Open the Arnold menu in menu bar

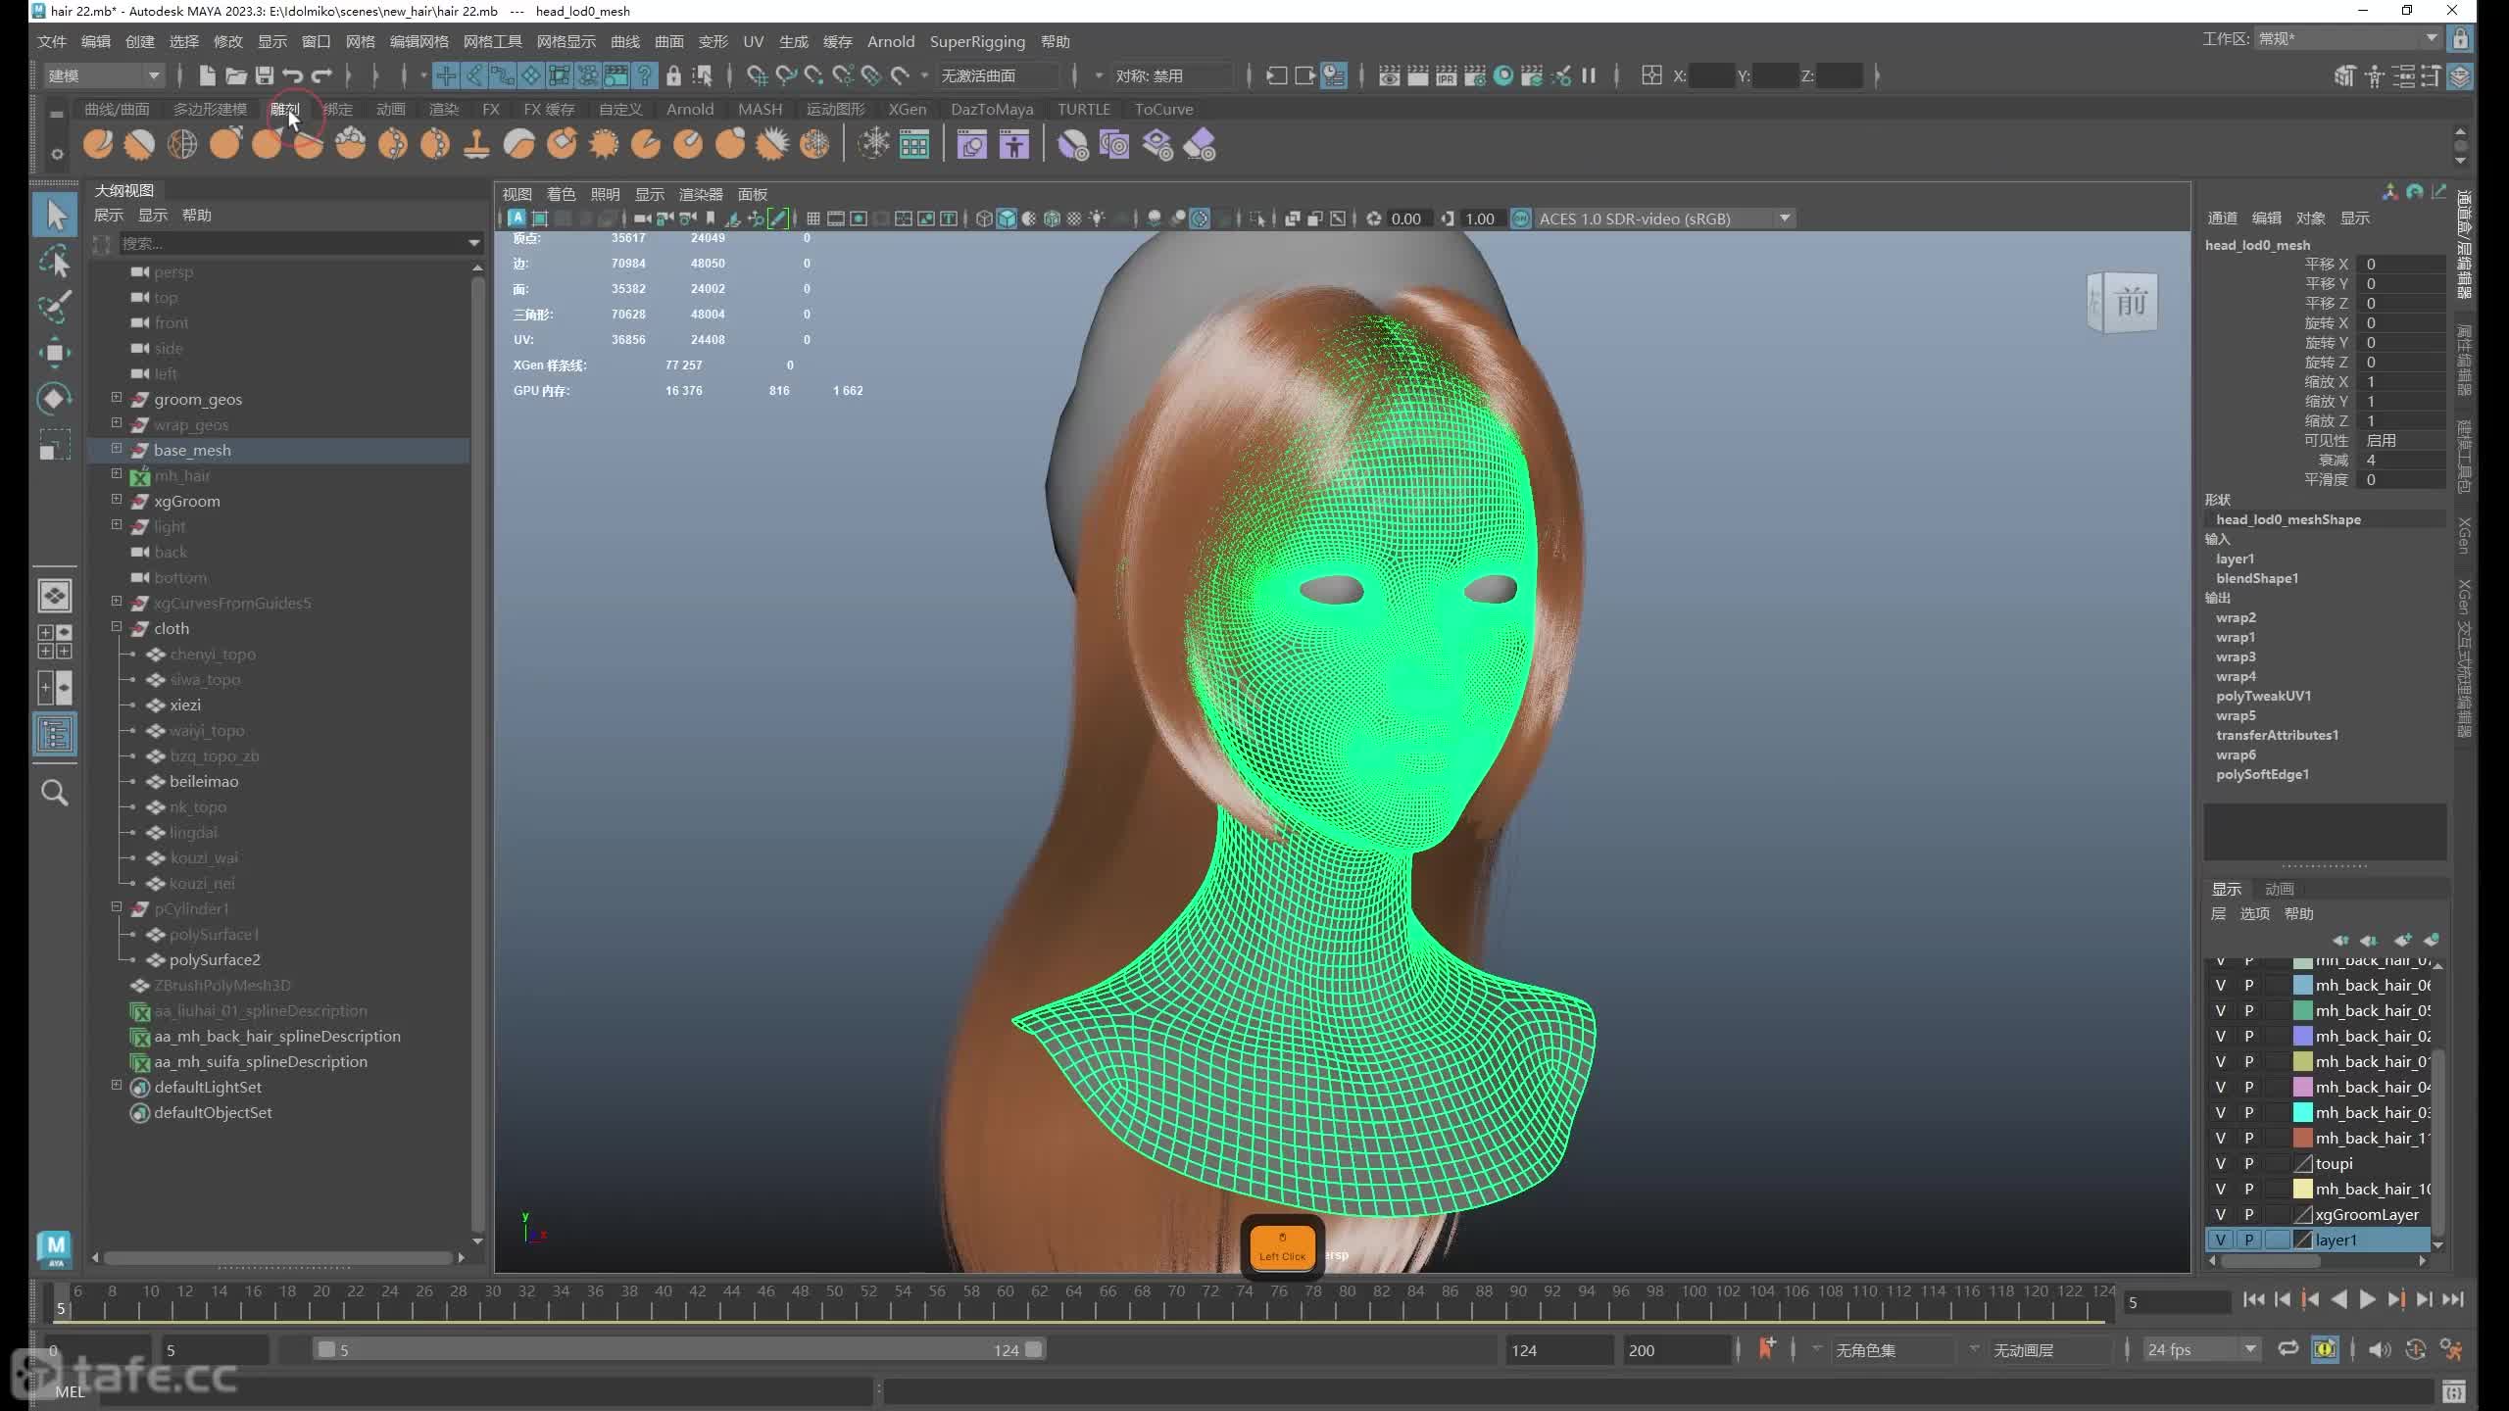tap(890, 41)
